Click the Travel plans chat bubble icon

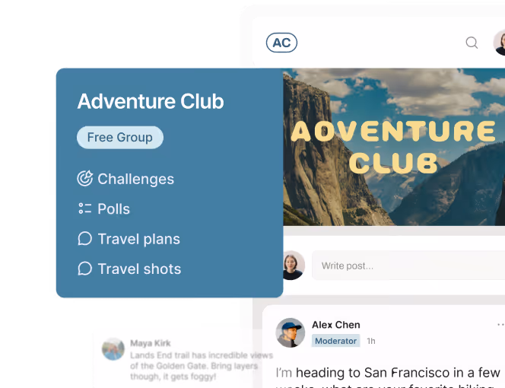[x=85, y=239]
